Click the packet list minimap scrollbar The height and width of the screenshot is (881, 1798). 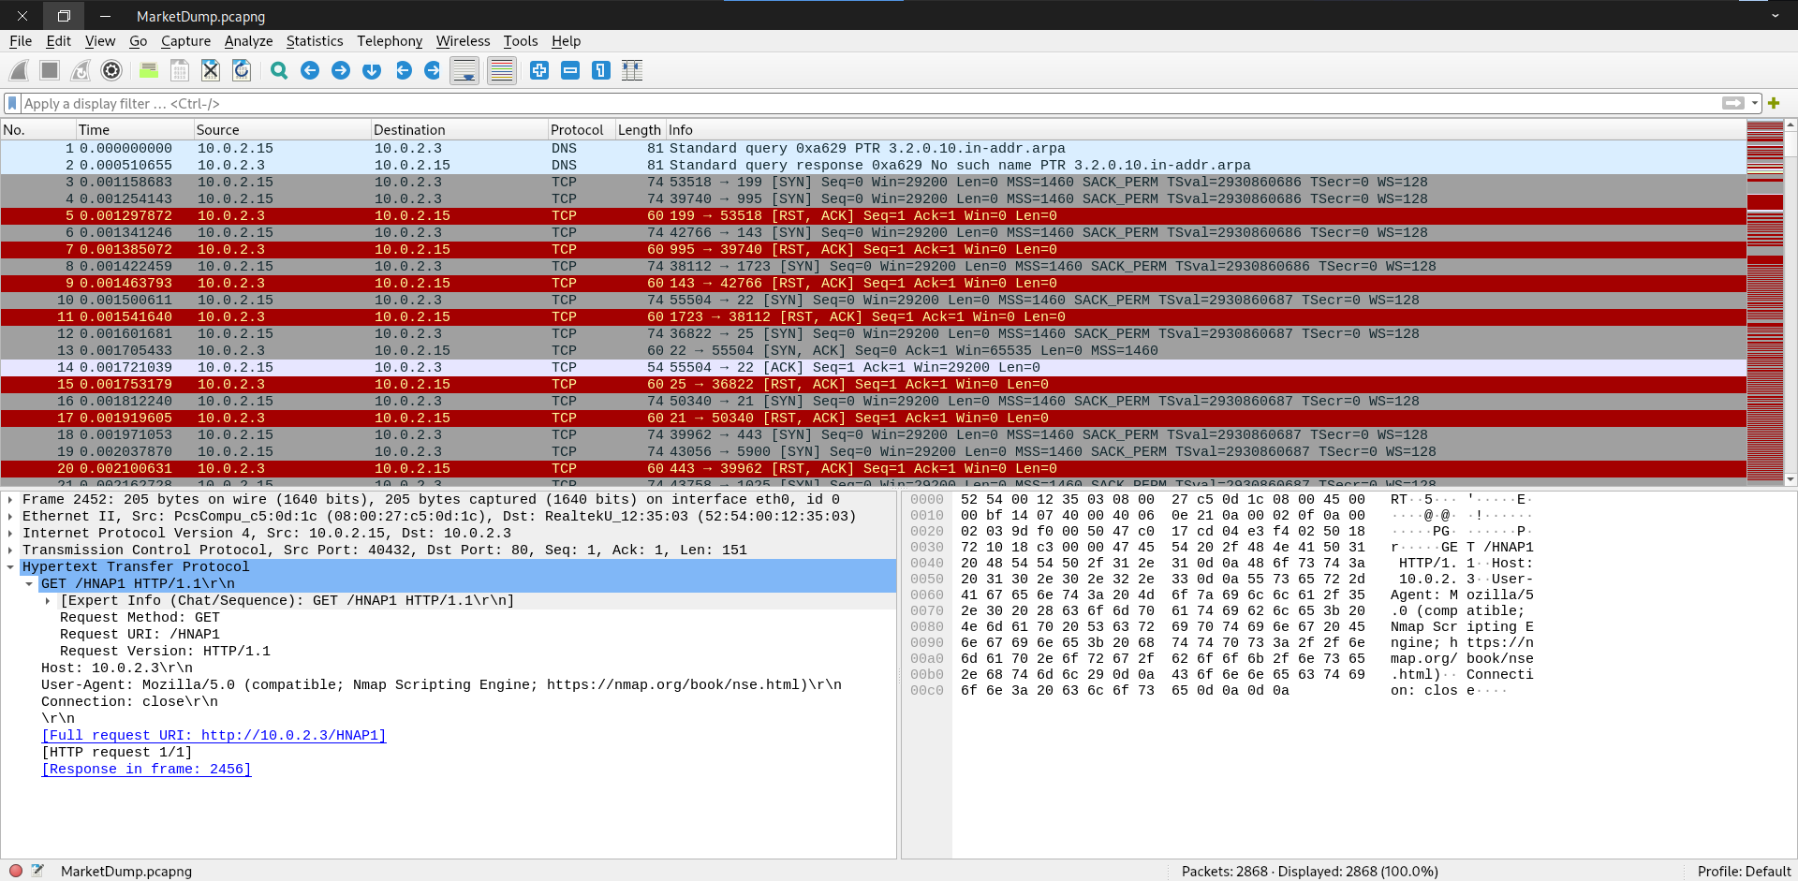(x=1764, y=301)
